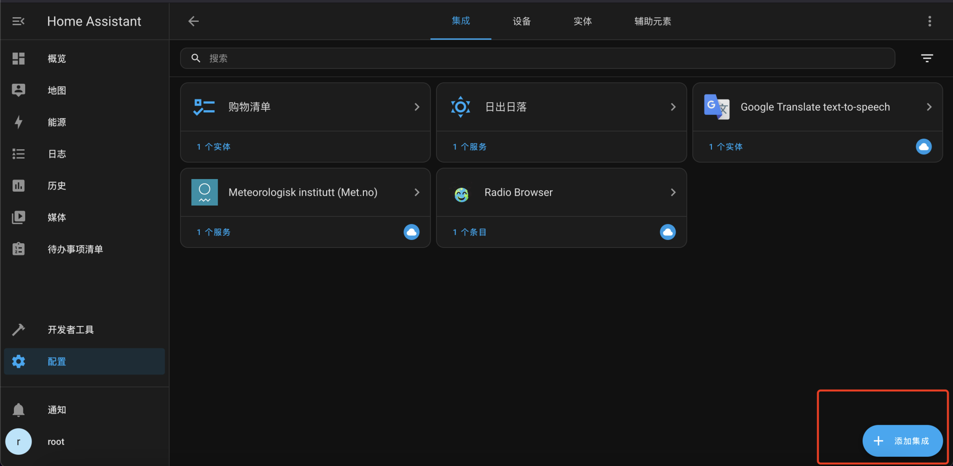Collapse the sidebar with the menu icon
The width and height of the screenshot is (953, 466).
point(18,21)
